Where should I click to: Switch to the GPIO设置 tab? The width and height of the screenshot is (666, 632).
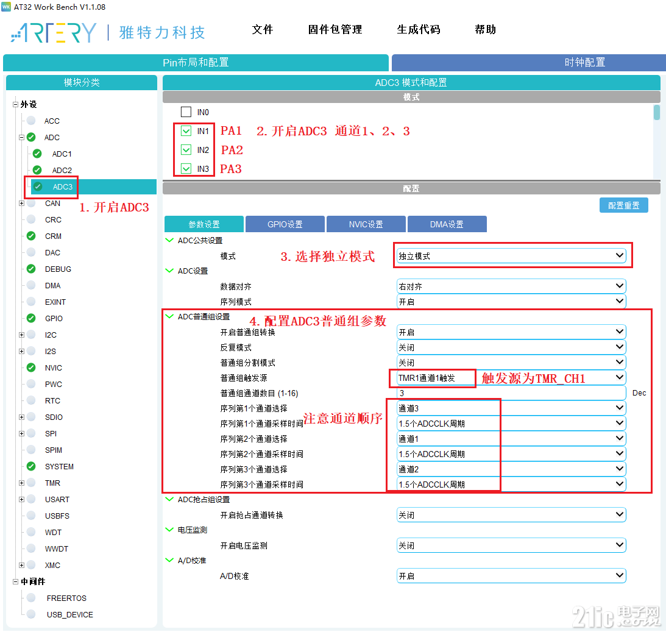[285, 224]
